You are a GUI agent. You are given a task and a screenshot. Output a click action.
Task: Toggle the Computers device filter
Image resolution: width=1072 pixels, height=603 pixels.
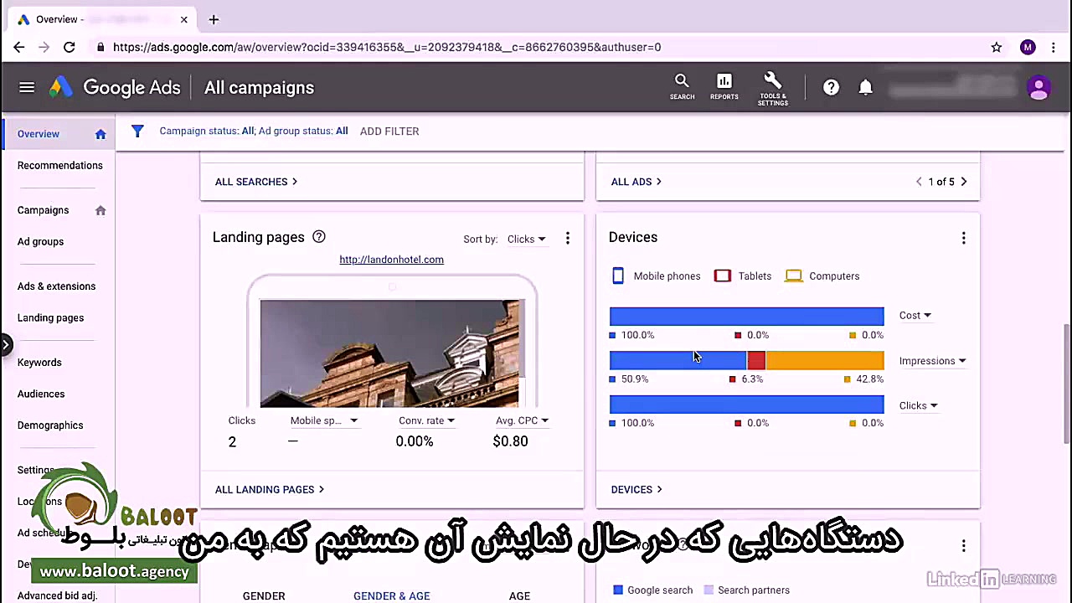coord(793,276)
